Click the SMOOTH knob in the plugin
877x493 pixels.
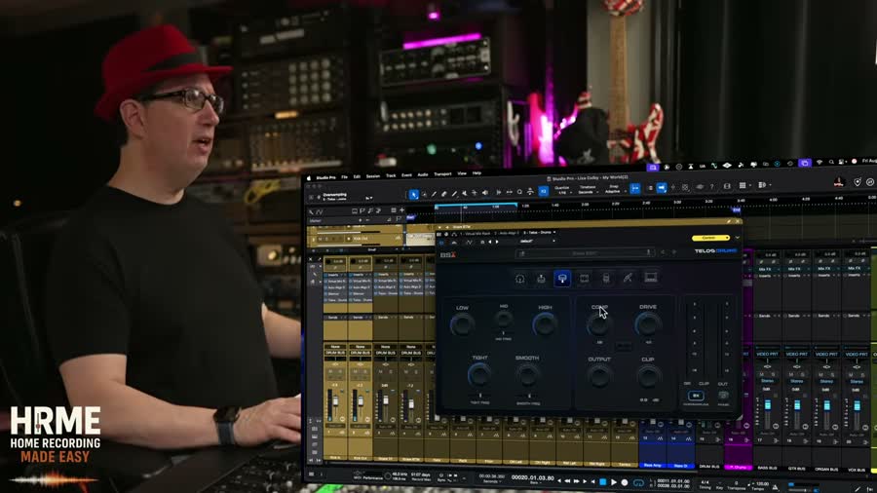point(527,375)
